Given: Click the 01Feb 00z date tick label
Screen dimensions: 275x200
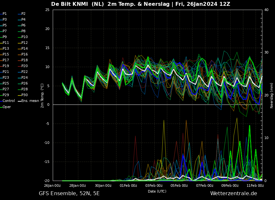Looking at the screenshot, I should click(x=128, y=186).
